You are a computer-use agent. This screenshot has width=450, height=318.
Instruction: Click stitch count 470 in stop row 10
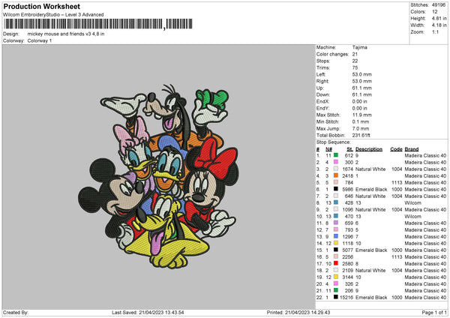point(349,217)
